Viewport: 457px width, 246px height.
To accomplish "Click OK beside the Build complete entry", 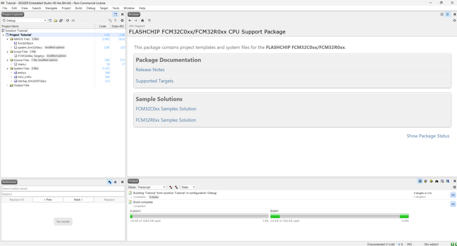I will [453, 204].
